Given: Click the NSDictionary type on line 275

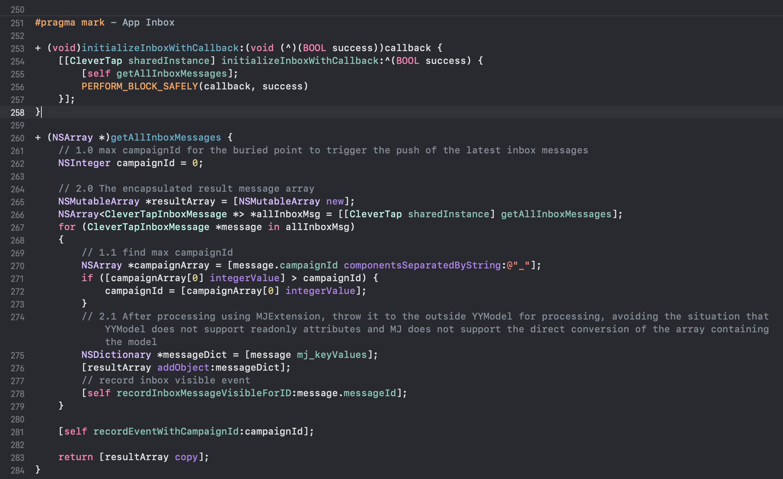Looking at the screenshot, I should tap(116, 355).
